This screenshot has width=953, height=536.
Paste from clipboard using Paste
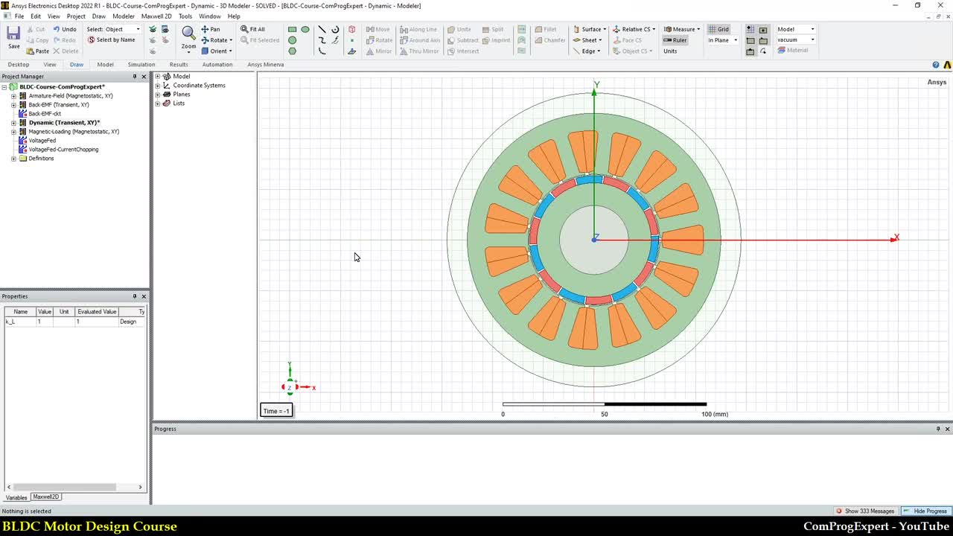pyautogui.click(x=37, y=51)
